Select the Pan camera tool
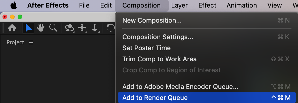This screenshot has height=103, width=298. tap(82, 28)
